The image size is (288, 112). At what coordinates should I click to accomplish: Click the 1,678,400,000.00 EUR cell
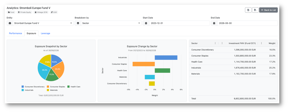[x=245, y=68]
